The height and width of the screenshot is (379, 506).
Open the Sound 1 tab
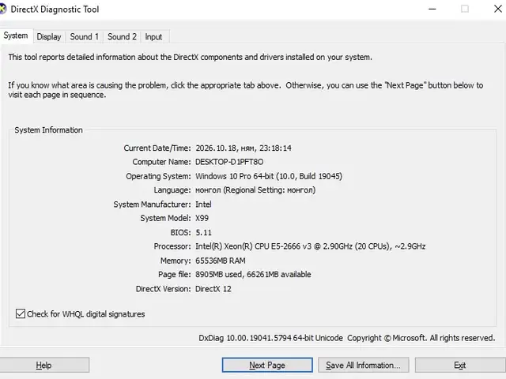click(85, 37)
